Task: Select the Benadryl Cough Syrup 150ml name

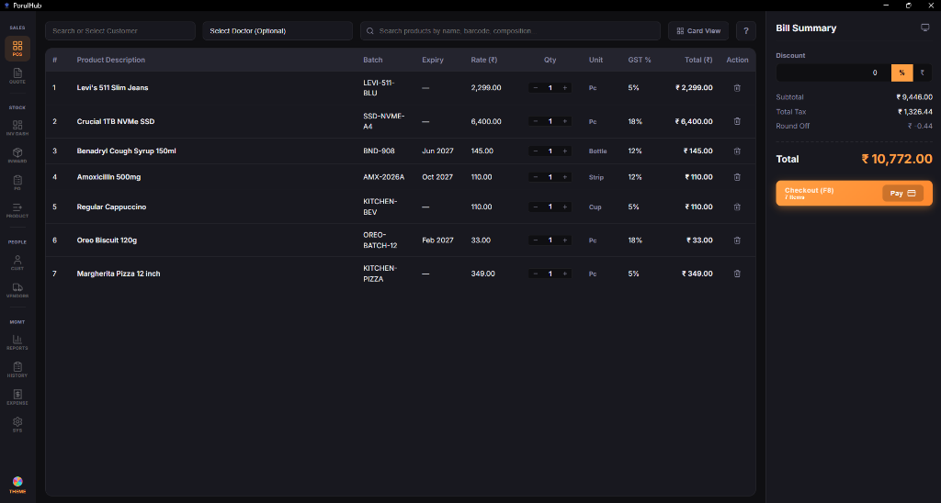Action: tap(127, 151)
